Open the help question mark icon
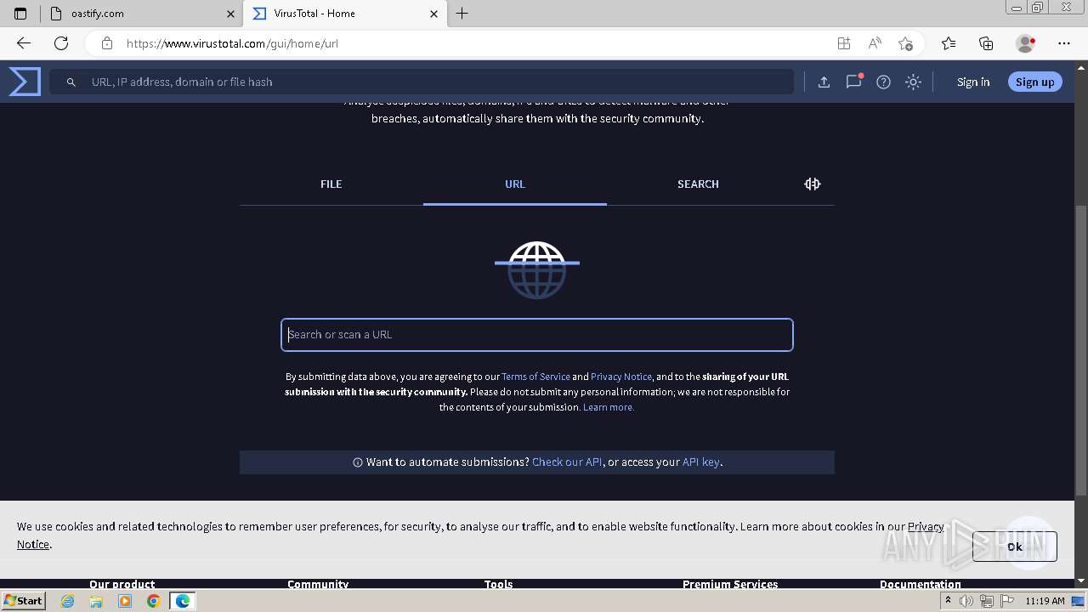The width and height of the screenshot is (1088, 612). (883, 82)
